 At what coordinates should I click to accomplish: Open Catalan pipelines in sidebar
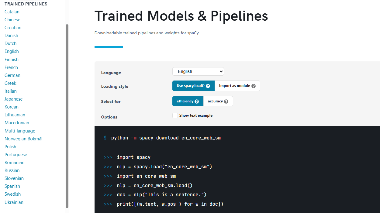click(12, 12)
